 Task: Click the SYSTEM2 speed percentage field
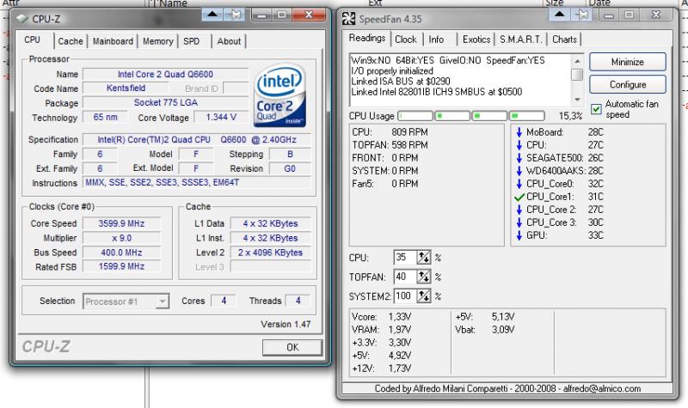coord(404,295)
